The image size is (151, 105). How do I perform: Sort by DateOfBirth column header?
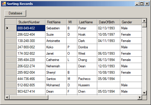tap(109, 22)
